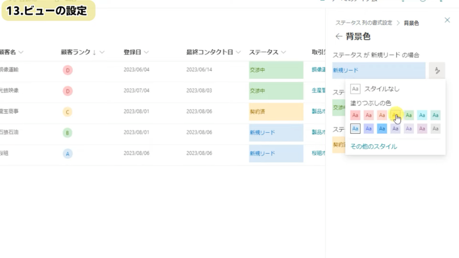Expand the 最終コンタクト日 column dropdown
459x258 pixels.
pyautogui.click(x=238, y=52)
